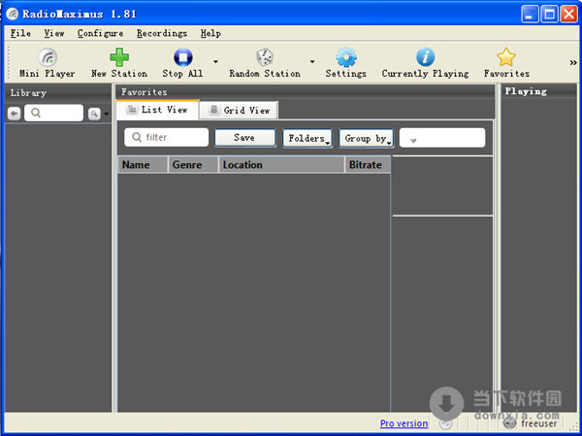Expand the Random Station dropdown arrow
This screenshot has width=582, height=436.
[312, 62]
